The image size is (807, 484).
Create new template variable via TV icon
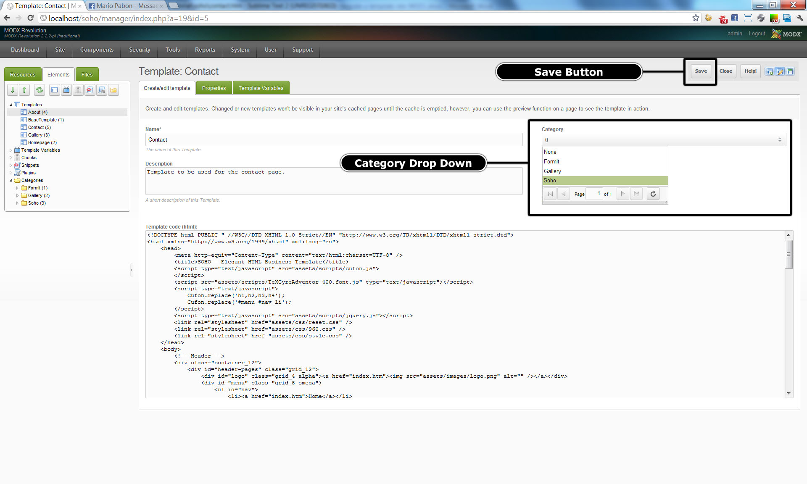point(66,90)
